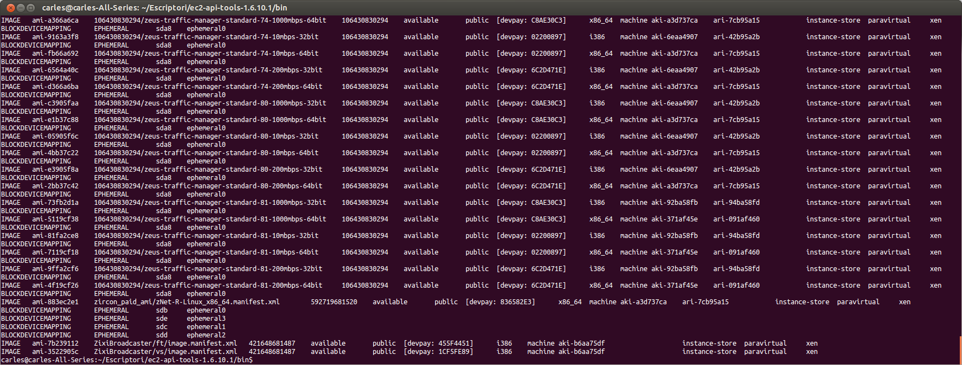Maximize the terminal window

click(31, 8)
